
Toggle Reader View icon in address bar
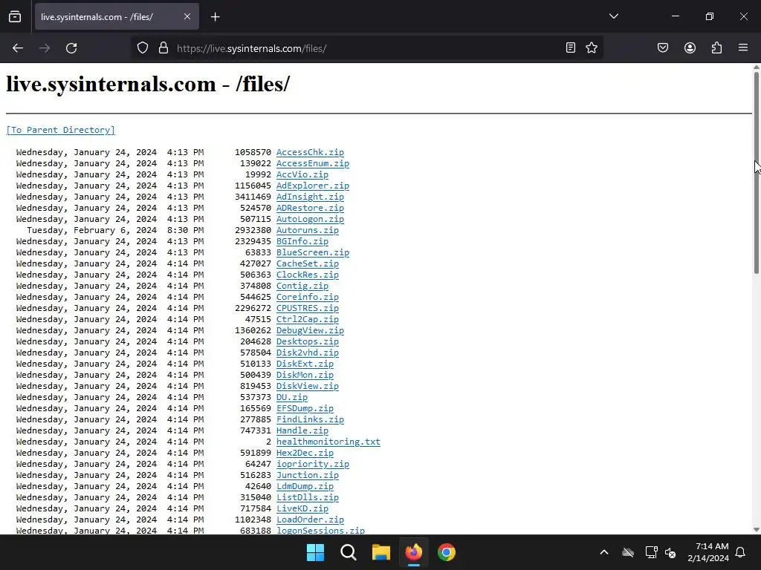click(x=571, y=47)
